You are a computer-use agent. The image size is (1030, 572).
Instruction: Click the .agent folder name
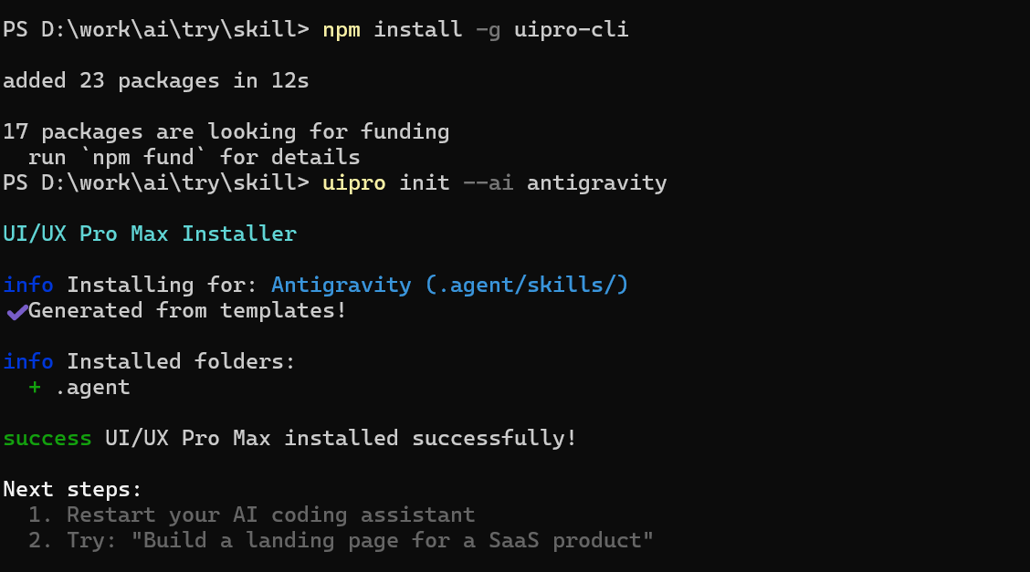(x=92, y=388)
